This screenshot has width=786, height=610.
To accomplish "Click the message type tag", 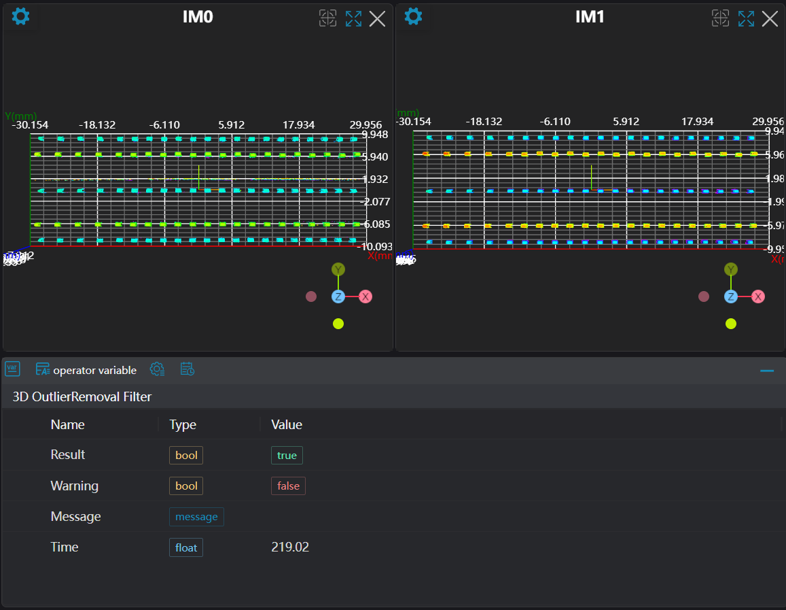I will pos(196,517).
